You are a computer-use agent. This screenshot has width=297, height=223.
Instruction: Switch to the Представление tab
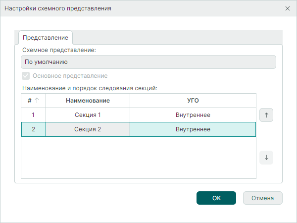pyautogui.click(x=46, y=38)
